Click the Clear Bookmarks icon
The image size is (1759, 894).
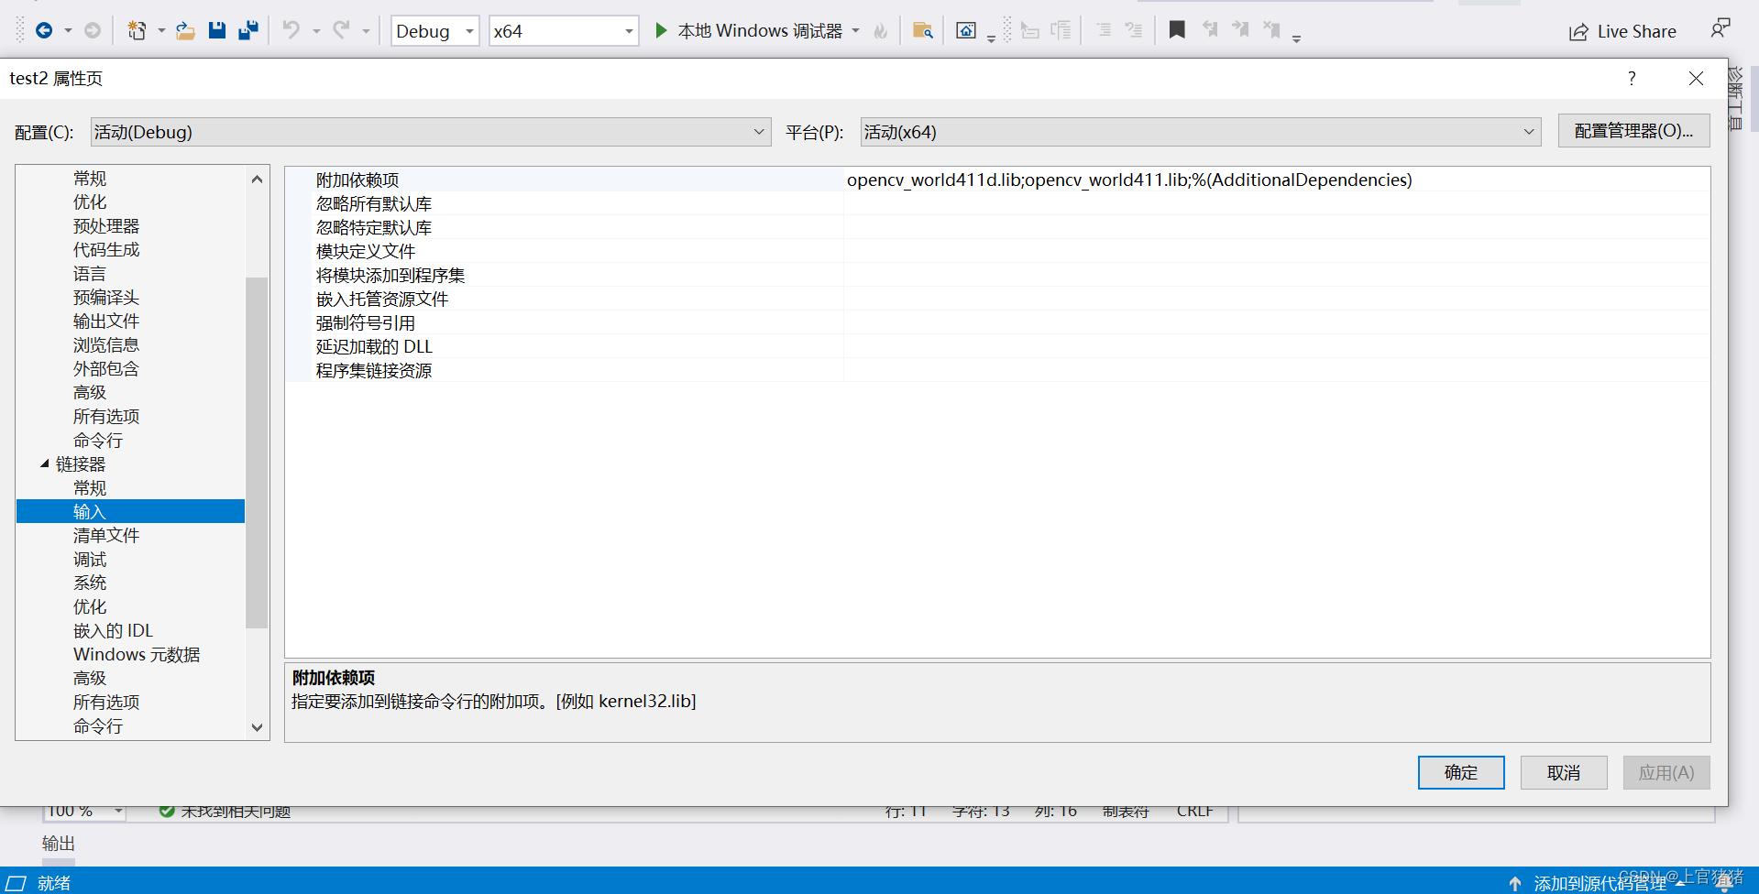(x=1272, y=30)
